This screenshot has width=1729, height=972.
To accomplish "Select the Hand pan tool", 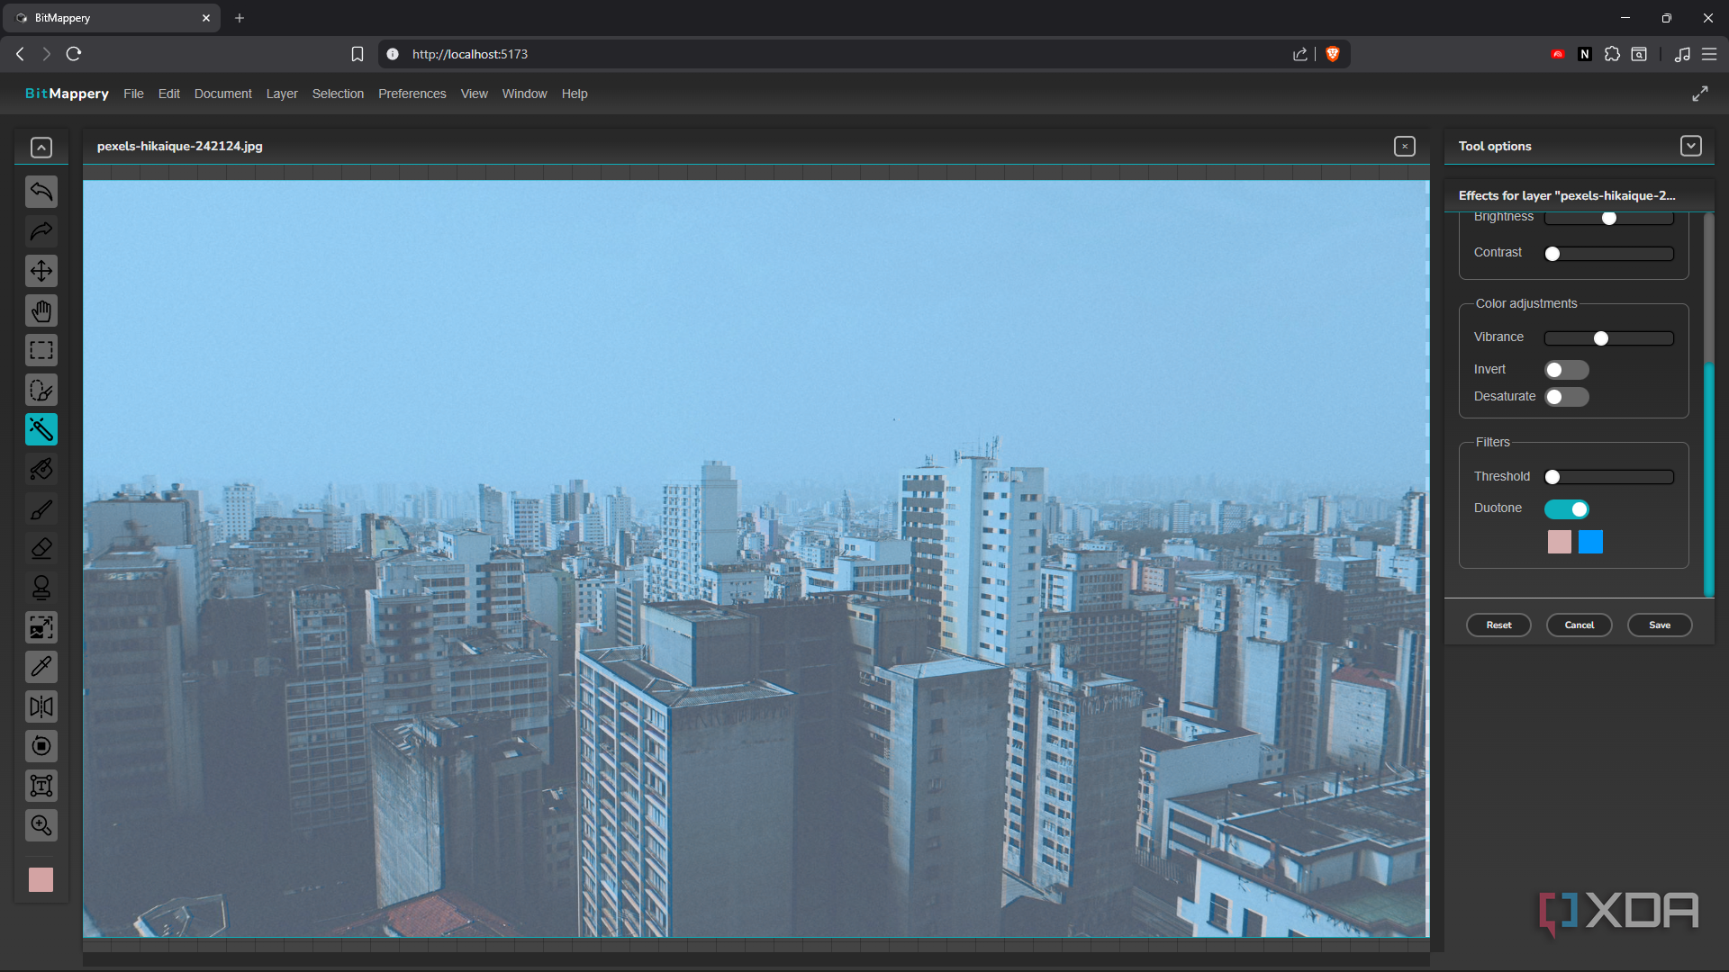I will [x=41, y=310].
